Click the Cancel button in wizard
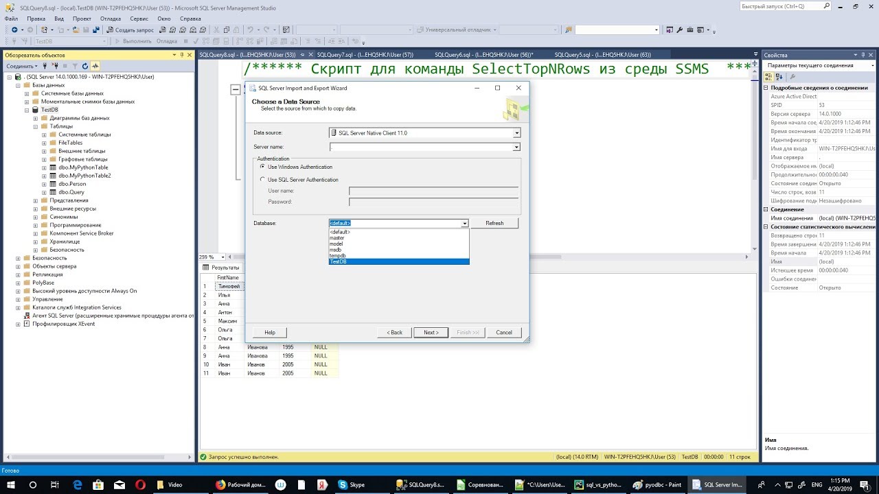 (x=504, y=332)
